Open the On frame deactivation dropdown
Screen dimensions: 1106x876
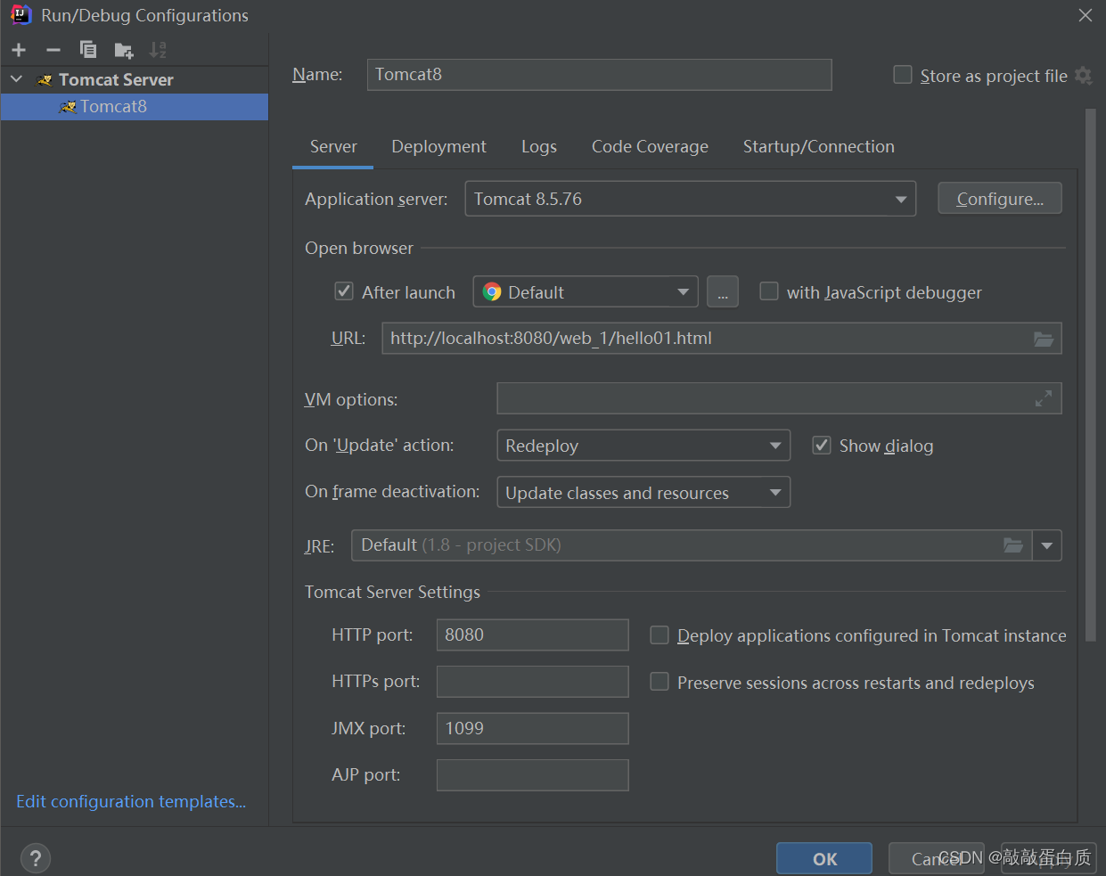point(643,492)
